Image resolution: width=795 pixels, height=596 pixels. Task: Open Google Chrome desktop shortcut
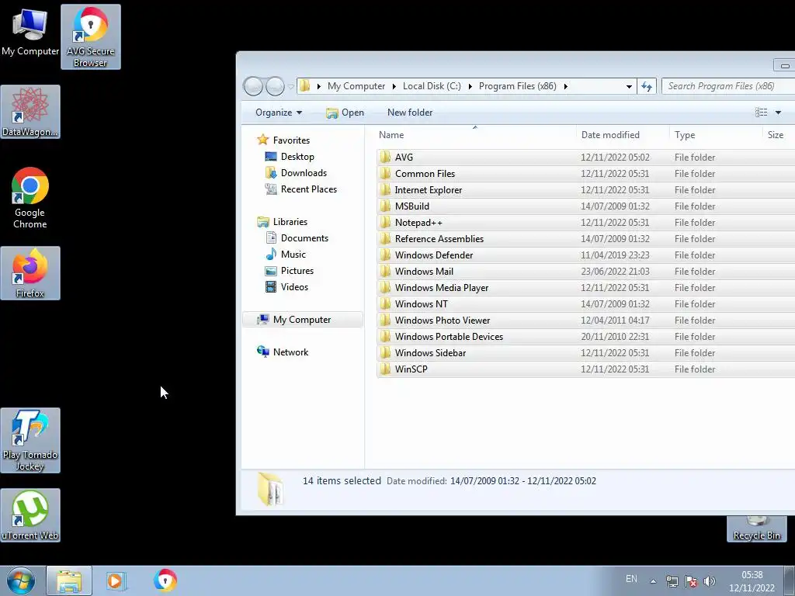(x=30, y=198)
